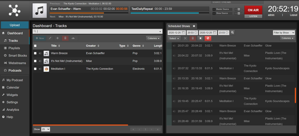
Task: Open the Filter by Show dropdown
Action: tap(284, 33)
